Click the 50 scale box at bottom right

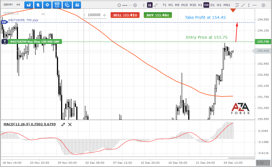click(x=263, y=163)
